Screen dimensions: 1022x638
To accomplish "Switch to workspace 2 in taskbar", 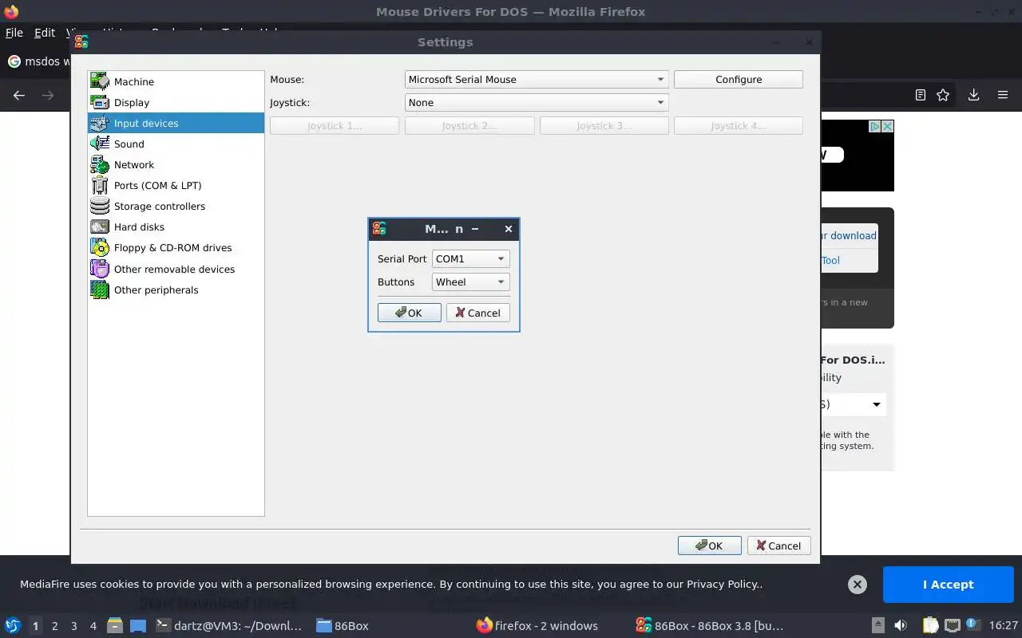I will point(54,626).
